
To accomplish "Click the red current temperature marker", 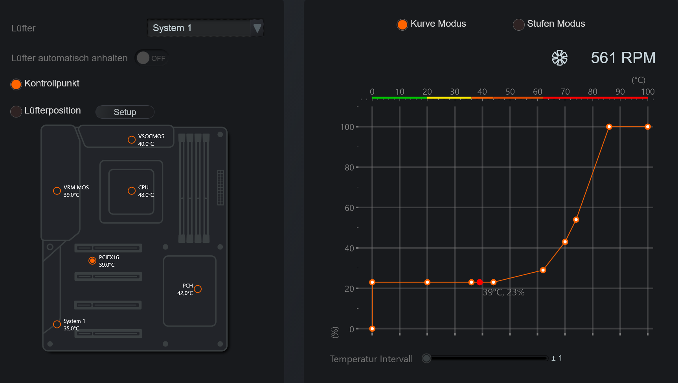I will click(x=480, y=282).
